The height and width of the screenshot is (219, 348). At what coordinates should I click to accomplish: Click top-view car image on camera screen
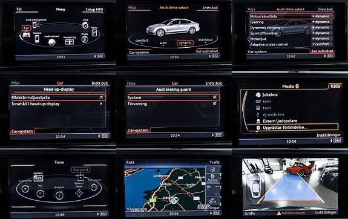(x=255, y=186)
